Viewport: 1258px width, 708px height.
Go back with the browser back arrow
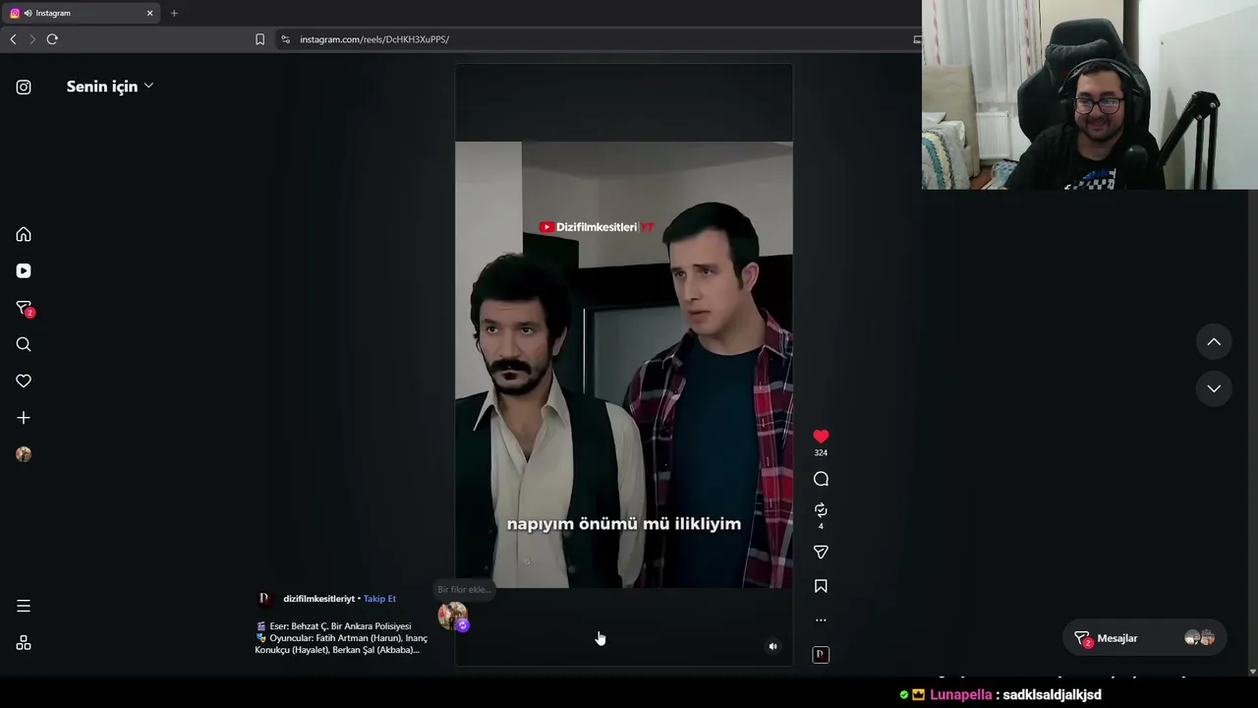point(13,39)
